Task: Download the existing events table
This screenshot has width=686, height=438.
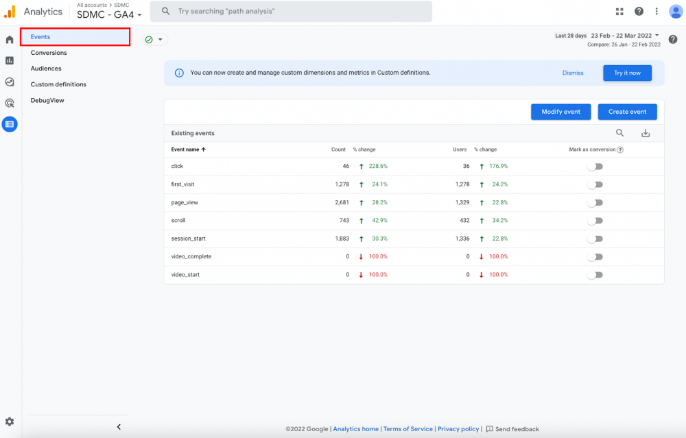Action: click(646, 133)
